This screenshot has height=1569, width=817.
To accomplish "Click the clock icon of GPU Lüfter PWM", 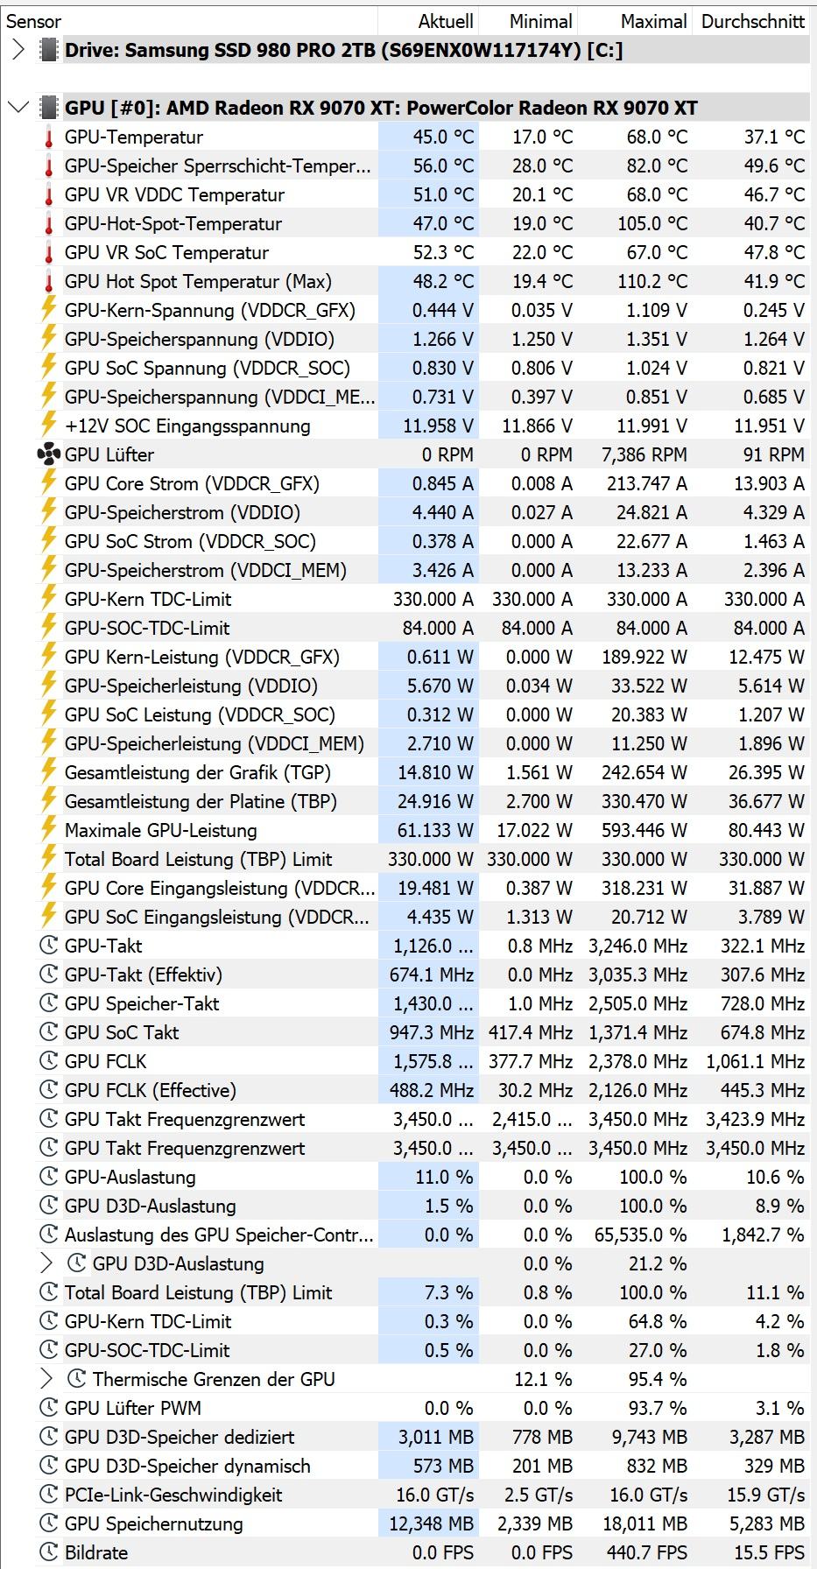I will pyautogui.click(x=49, y=1408).
